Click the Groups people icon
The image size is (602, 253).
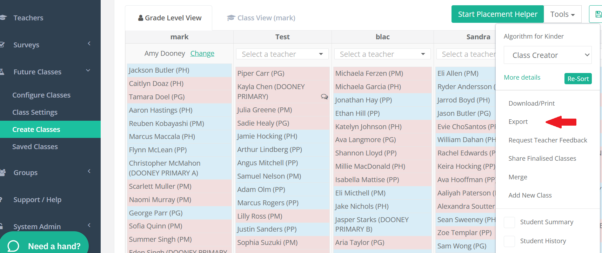click(3, 172)
